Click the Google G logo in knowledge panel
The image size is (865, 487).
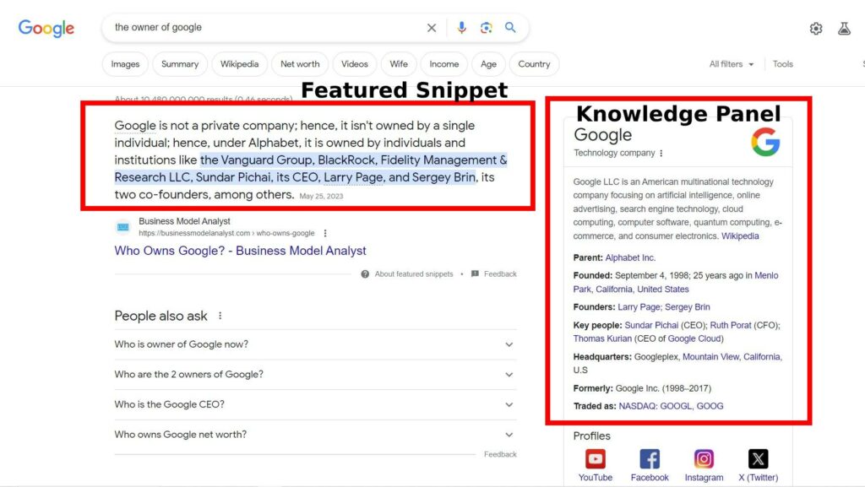[x=765, y=142]
